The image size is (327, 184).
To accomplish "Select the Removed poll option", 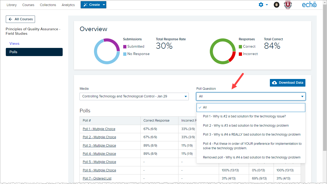I will [x=251, y=157].
